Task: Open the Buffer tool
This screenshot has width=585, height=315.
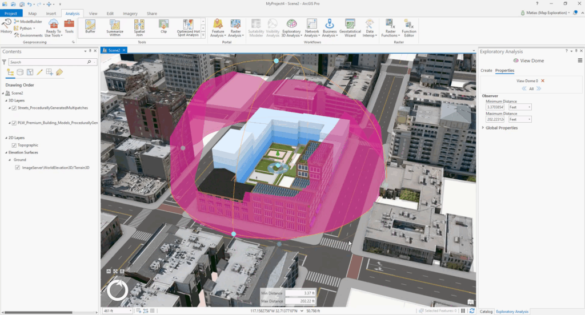Action: [90, 27]
